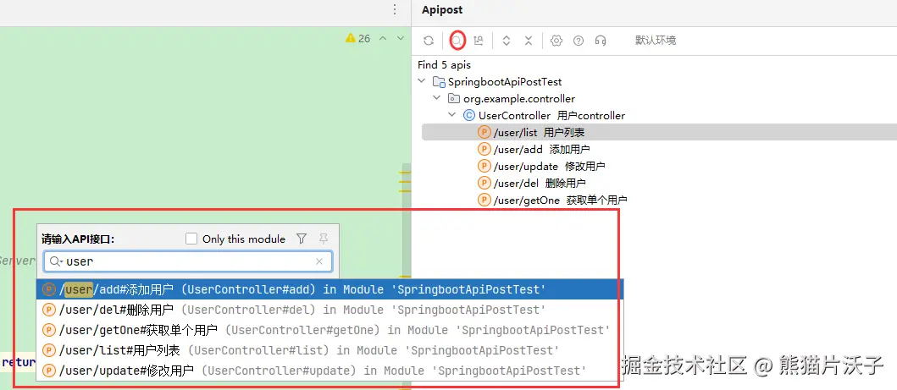Choose /user/getOne#获取单个用户 search result
The height and width of the screenshot is (390, 897).
tap(330, 330)
